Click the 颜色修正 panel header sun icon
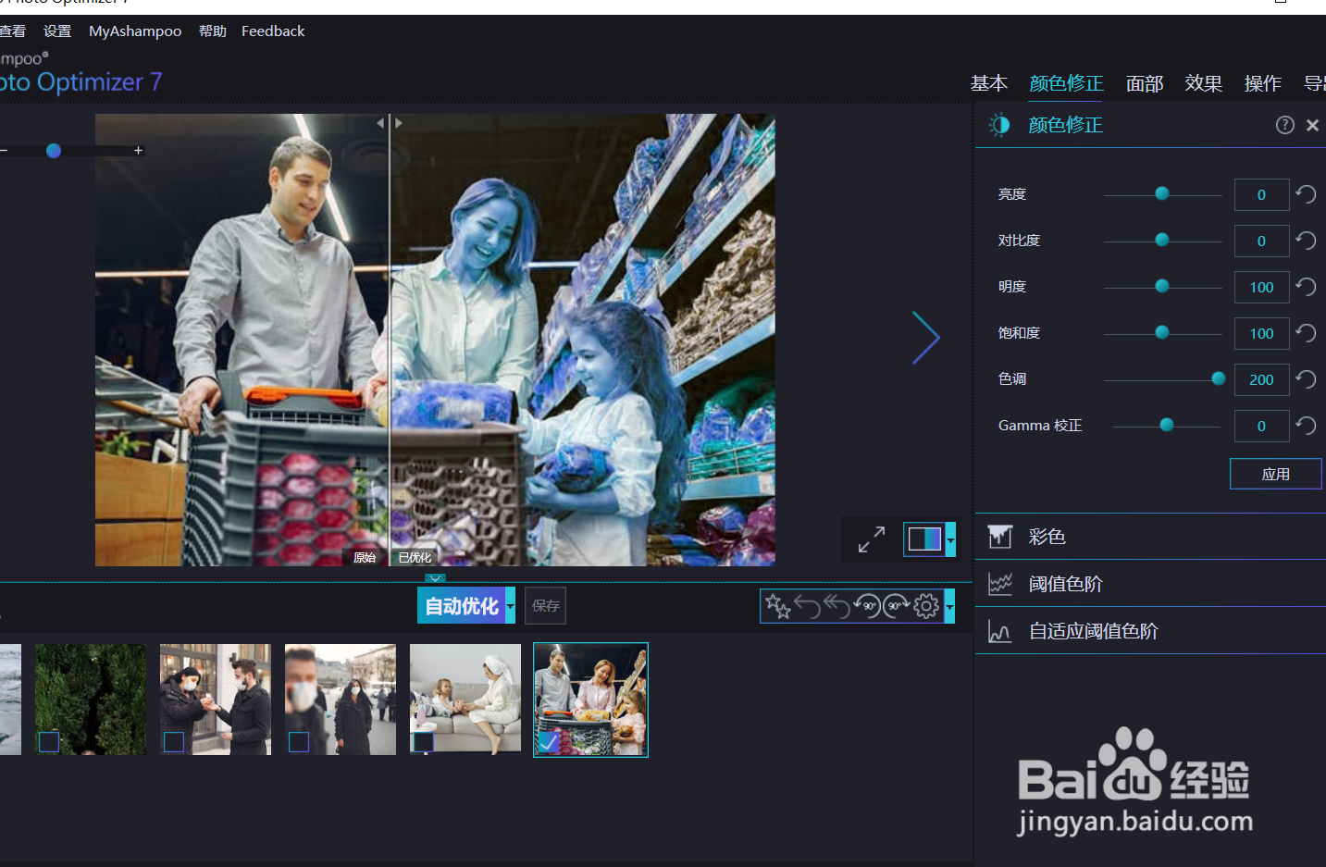 coord(999,125)
